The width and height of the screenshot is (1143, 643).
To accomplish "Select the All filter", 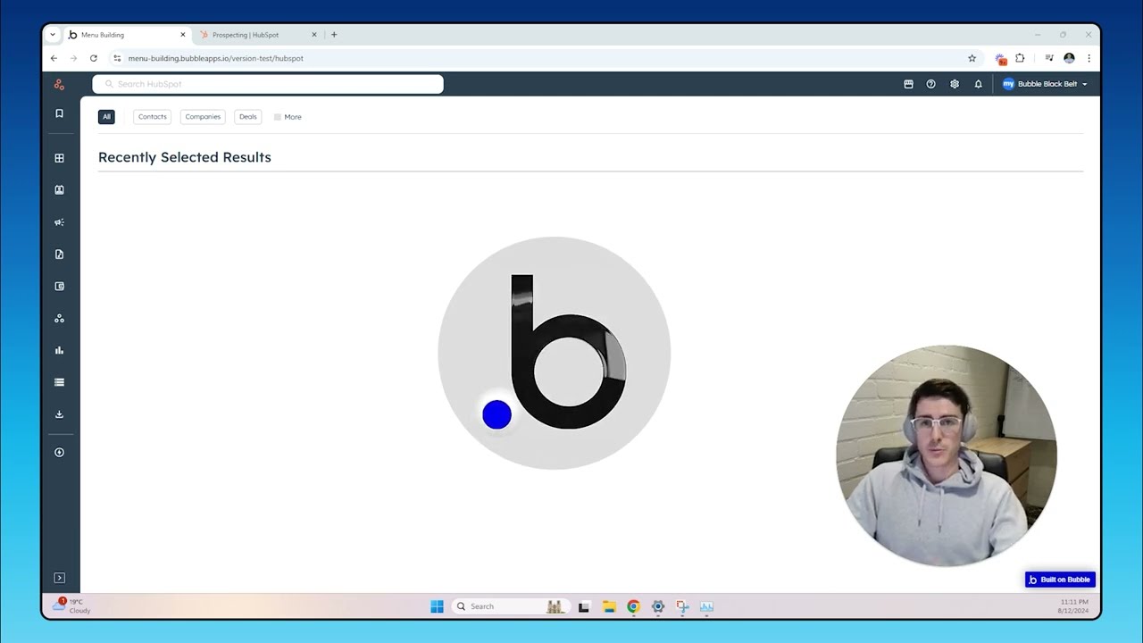I will (x=106, y=117).
